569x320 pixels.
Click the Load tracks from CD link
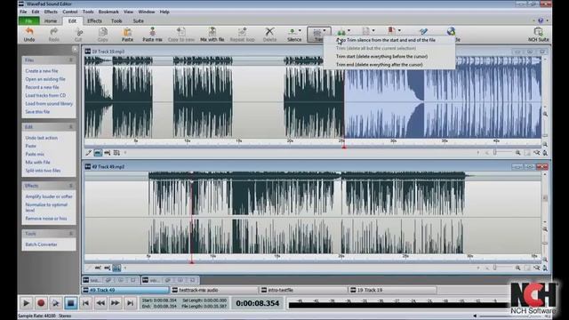45,95
